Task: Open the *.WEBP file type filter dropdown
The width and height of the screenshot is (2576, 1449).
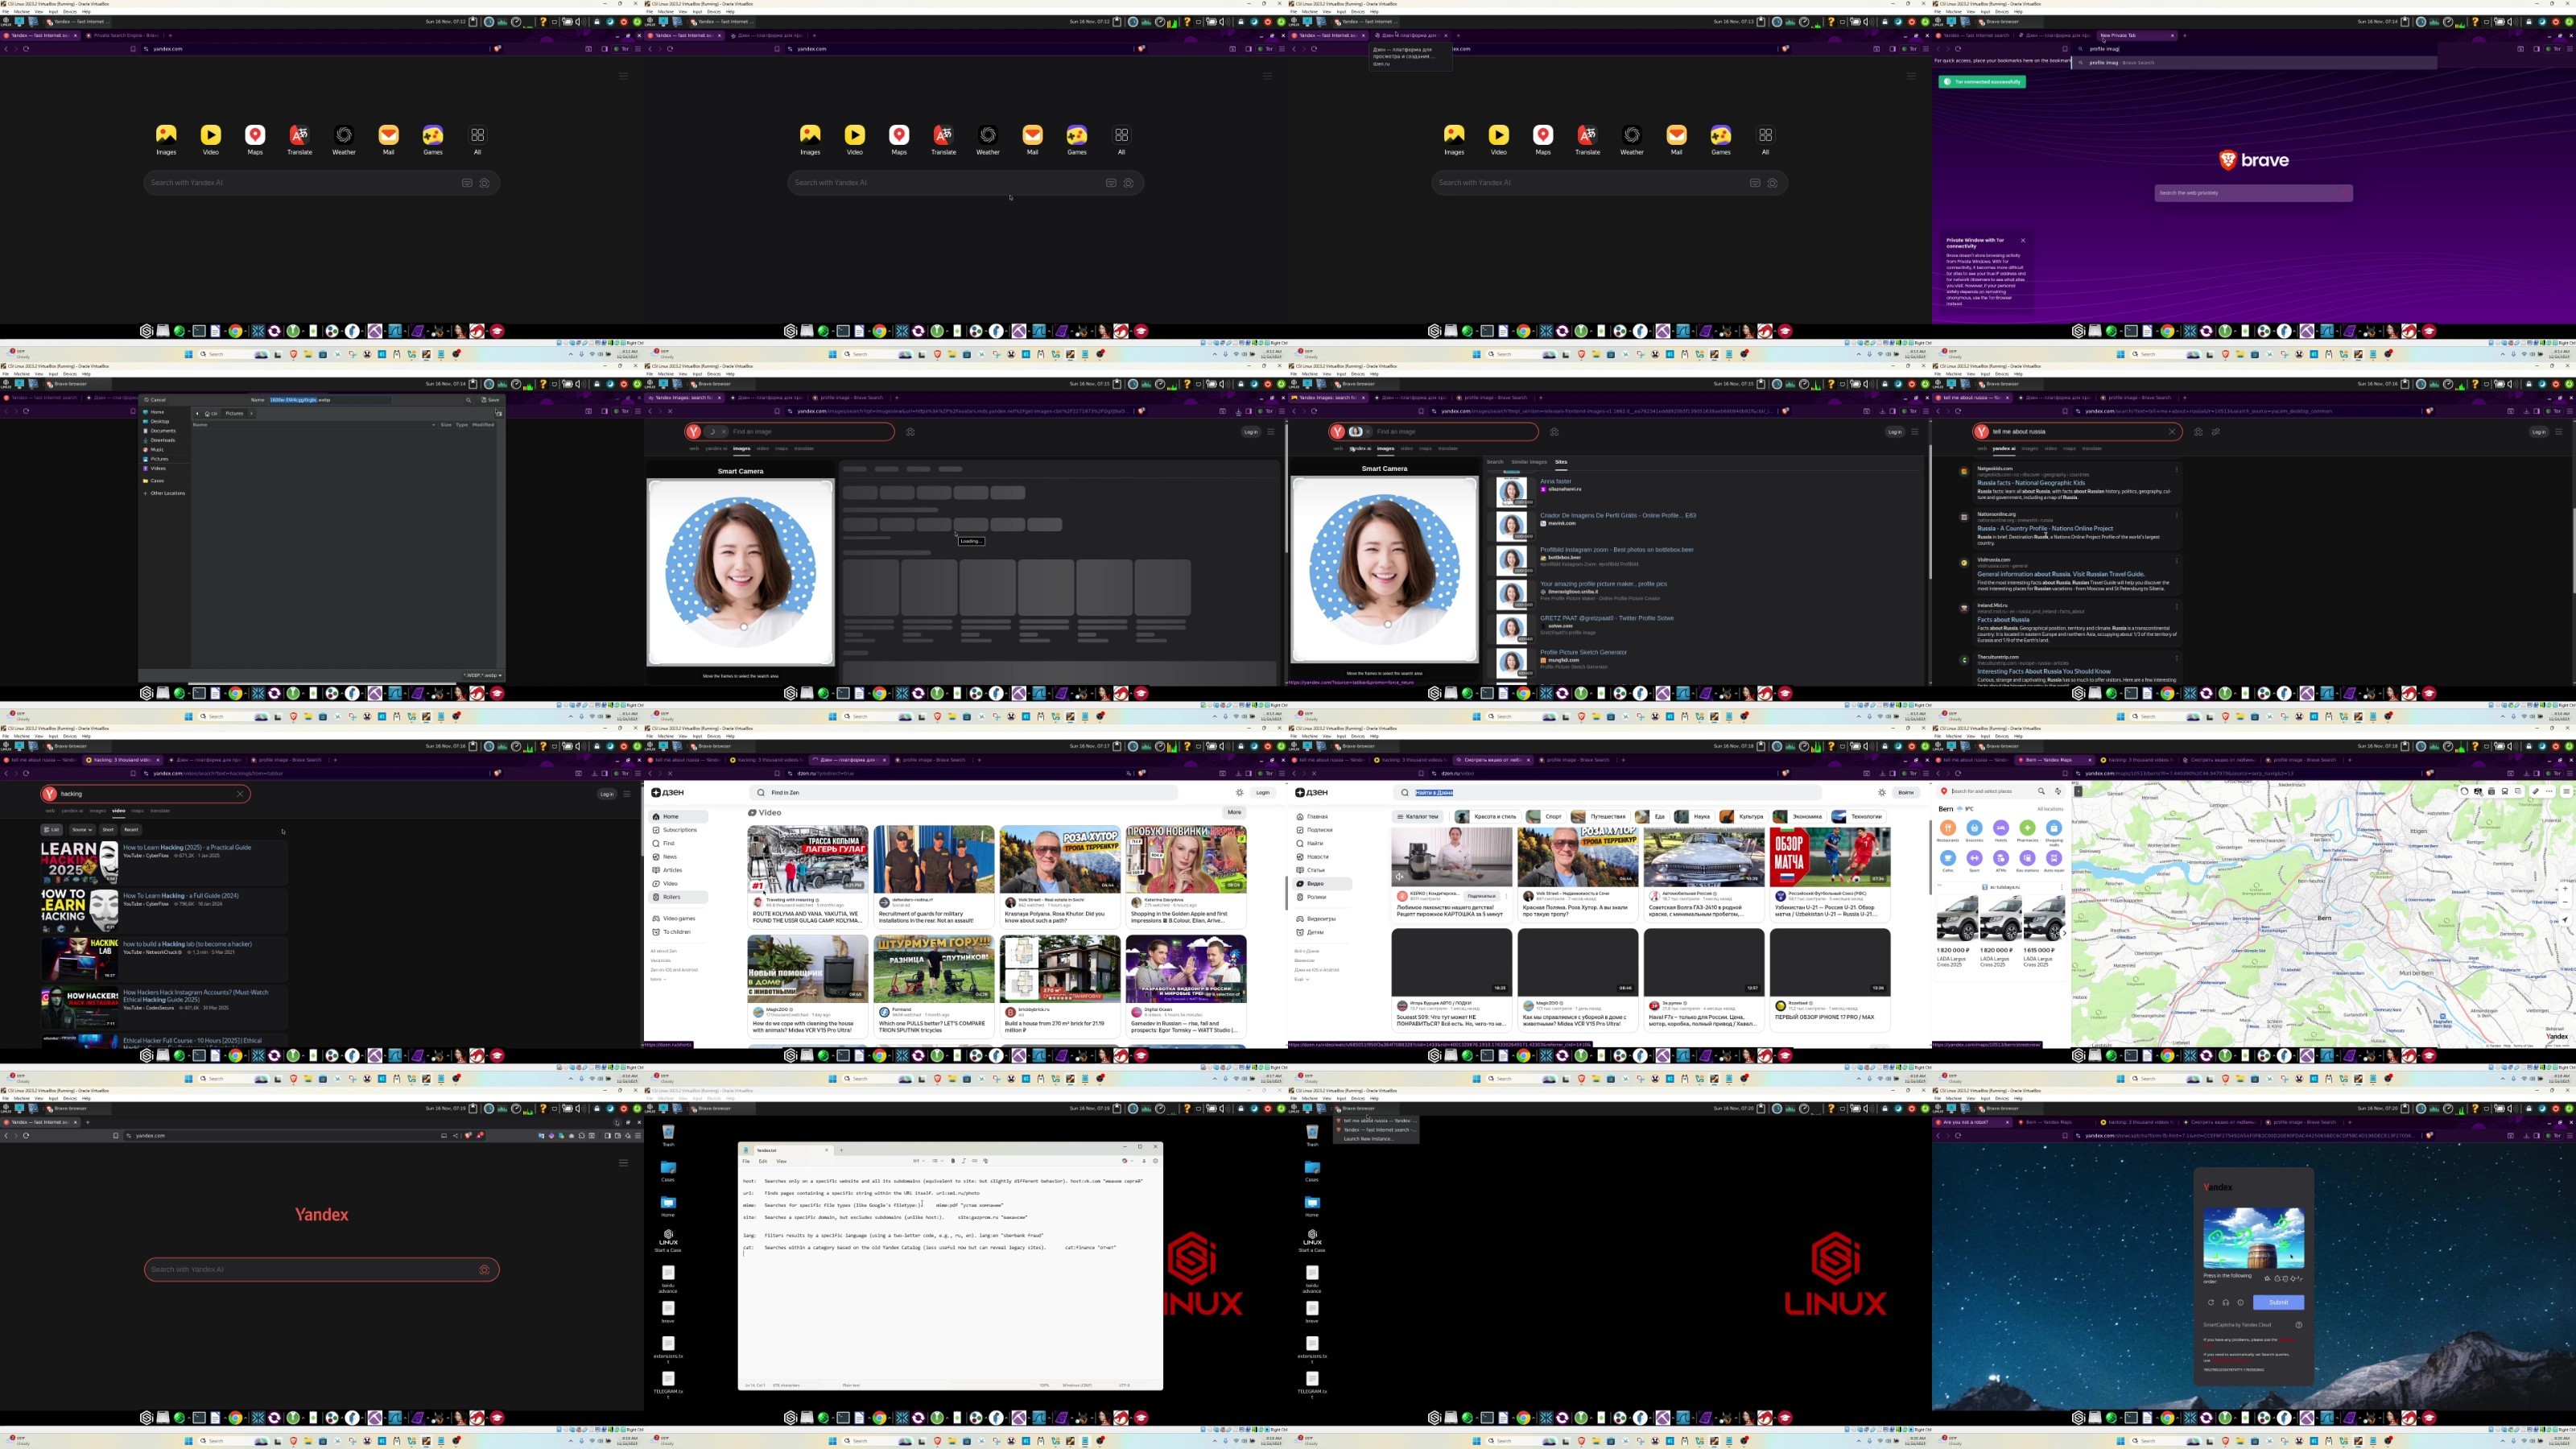Action: pyautogui.click(x=483, y=675)
